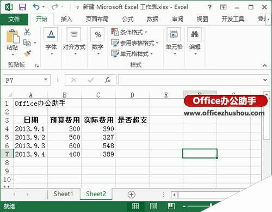The image size is (272, 212).
Task: Open 条件格式 conditional formatting menu
Action: [129, 32]
